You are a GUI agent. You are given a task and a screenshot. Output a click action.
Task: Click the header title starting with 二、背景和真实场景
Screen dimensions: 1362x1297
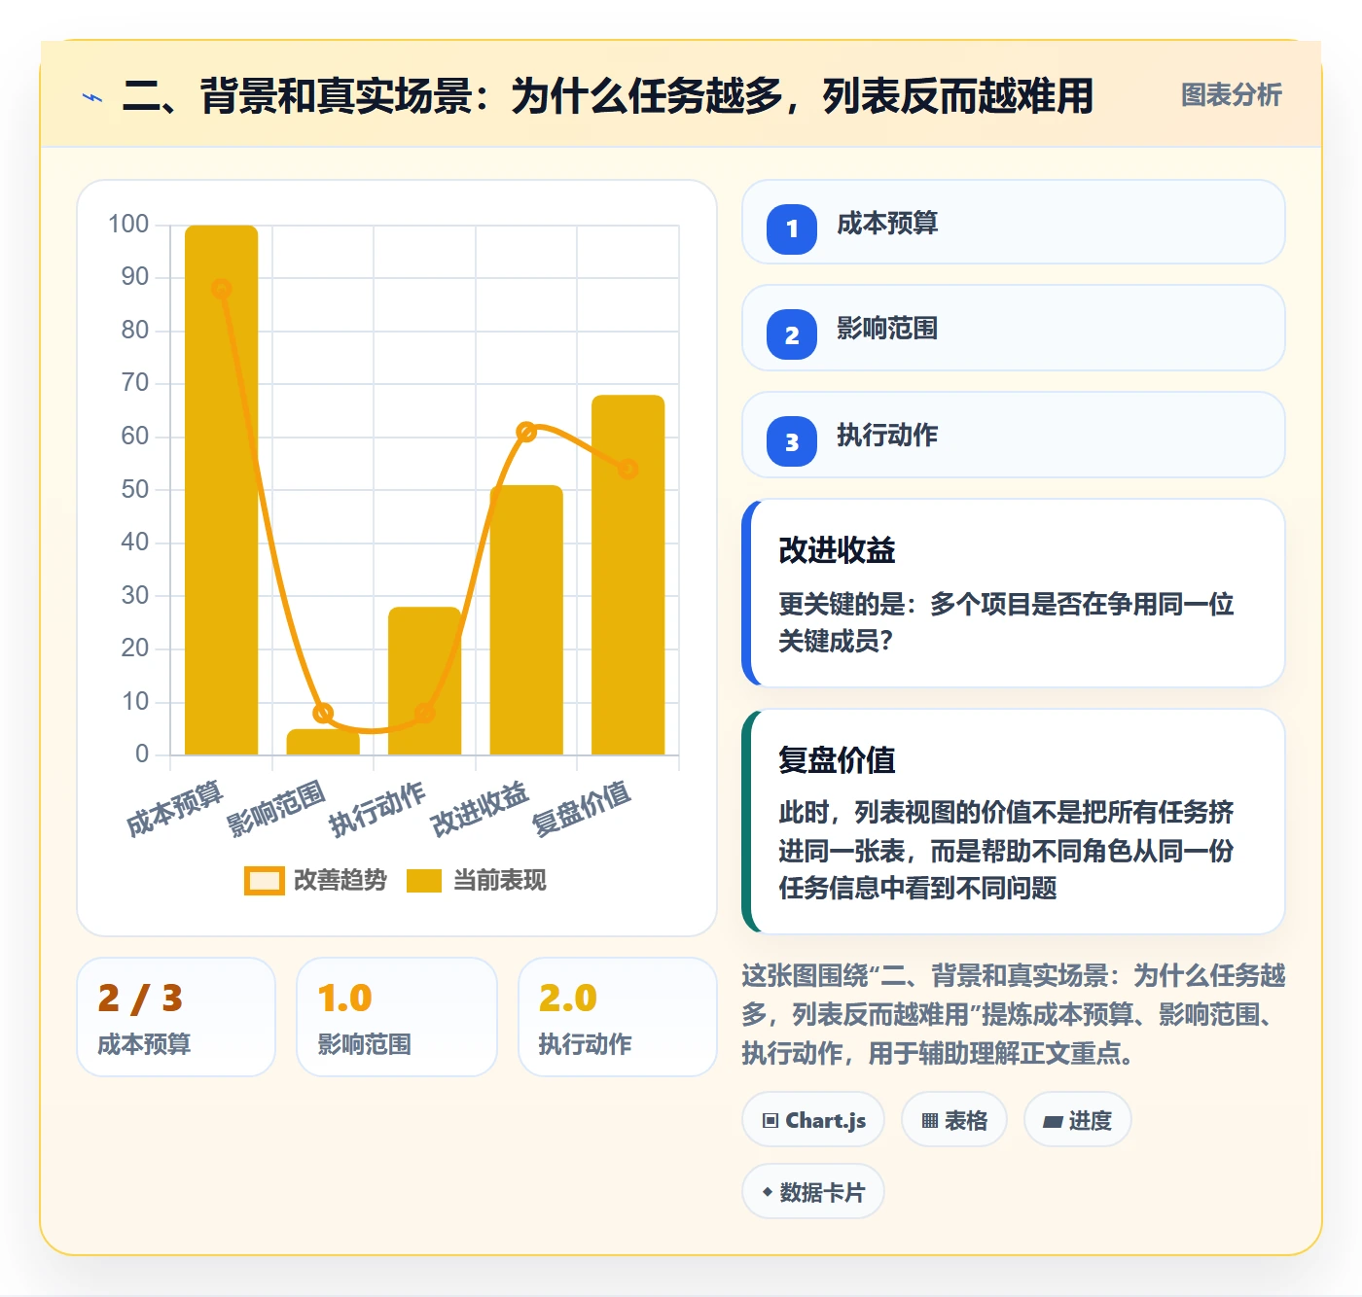point(608,96)
